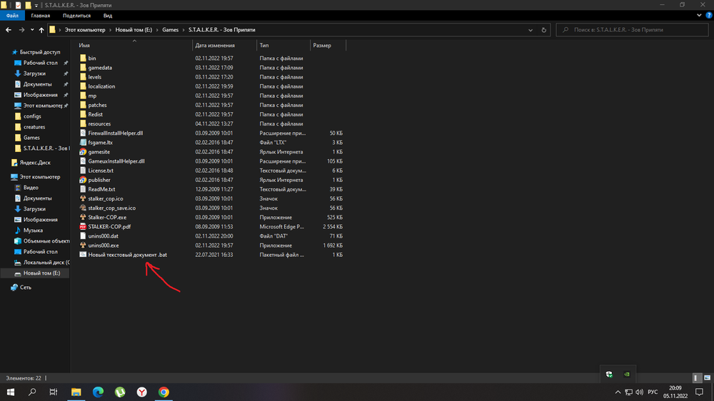
Task: Select the STALKER-COP.pdf file
Action: coord(108,226)
